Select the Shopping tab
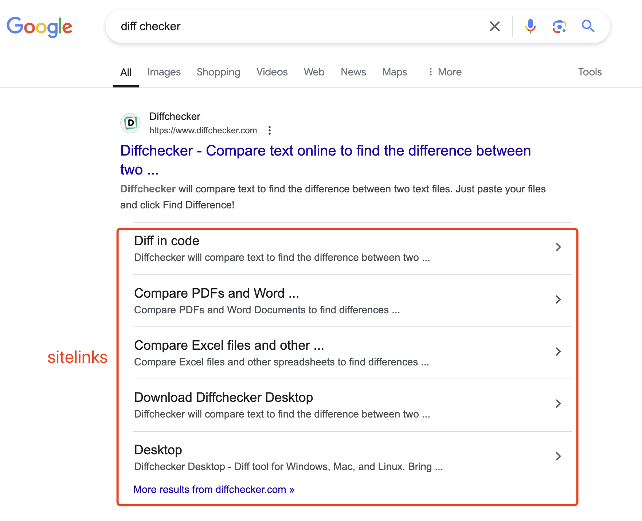 pyautogui.click(x=219, y=72)
